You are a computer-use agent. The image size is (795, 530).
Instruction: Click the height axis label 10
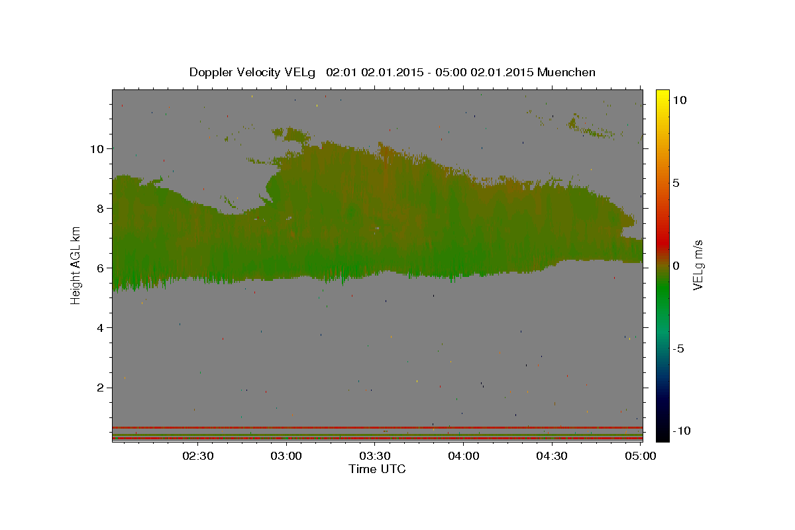tap(99, 149)
